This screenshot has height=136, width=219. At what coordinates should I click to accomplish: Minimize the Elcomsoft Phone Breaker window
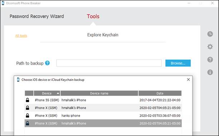pos(189,3)
